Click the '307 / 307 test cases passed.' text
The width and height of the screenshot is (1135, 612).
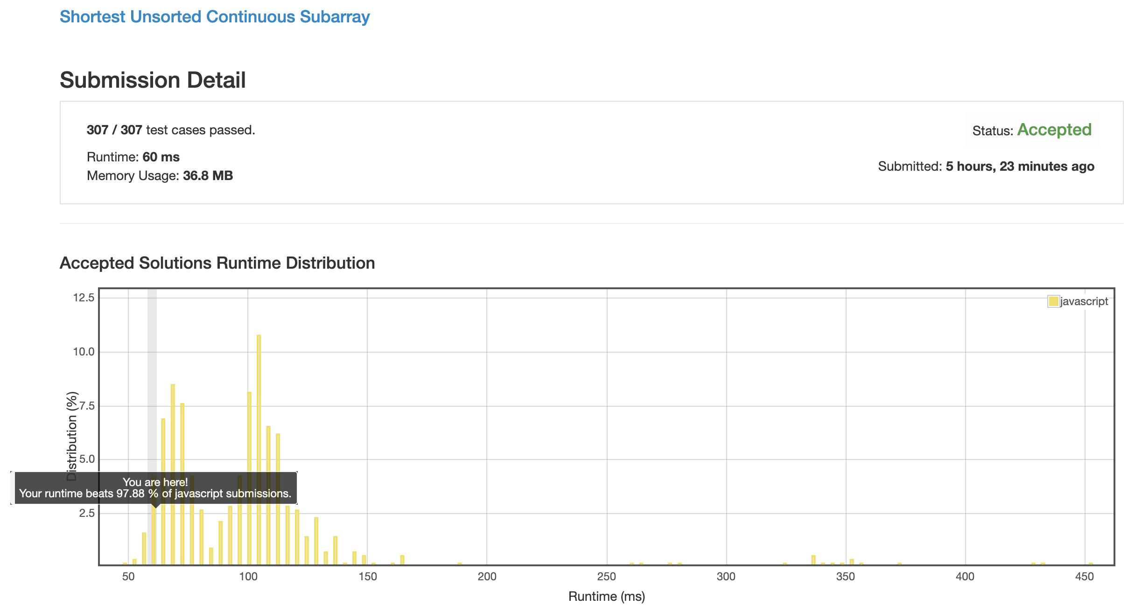pyautogui.click(x=171, y=130)
